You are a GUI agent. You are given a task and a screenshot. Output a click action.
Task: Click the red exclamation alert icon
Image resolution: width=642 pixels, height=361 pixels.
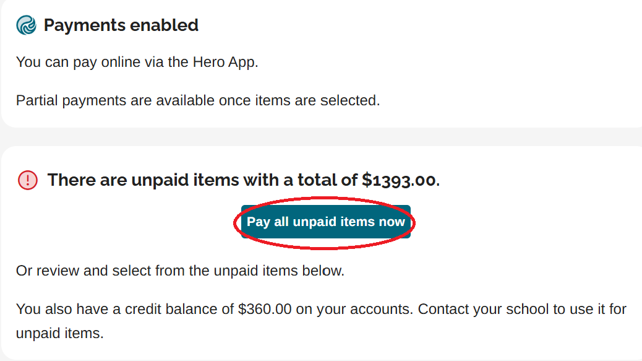(28, 180)
